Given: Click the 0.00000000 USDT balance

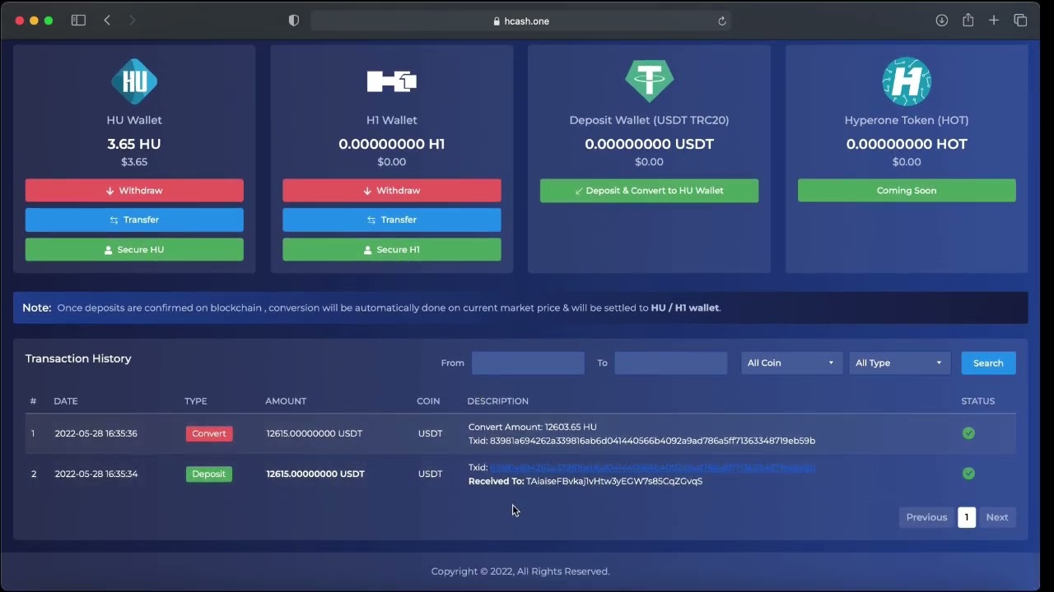Looking at the screenshot, I should coord(649,144).
